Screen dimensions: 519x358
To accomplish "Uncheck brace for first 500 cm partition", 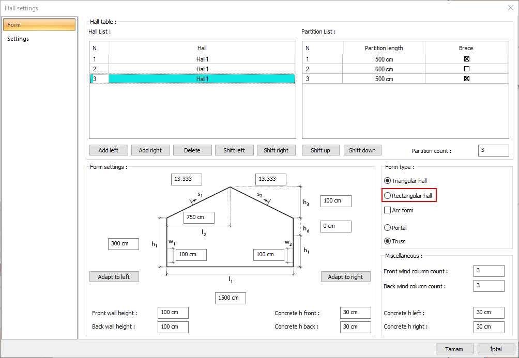I will pos(466,59).
